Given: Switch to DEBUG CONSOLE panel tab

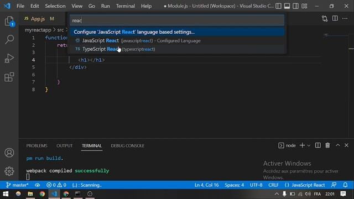Looking at the screenshot, I should pos(127,146).
